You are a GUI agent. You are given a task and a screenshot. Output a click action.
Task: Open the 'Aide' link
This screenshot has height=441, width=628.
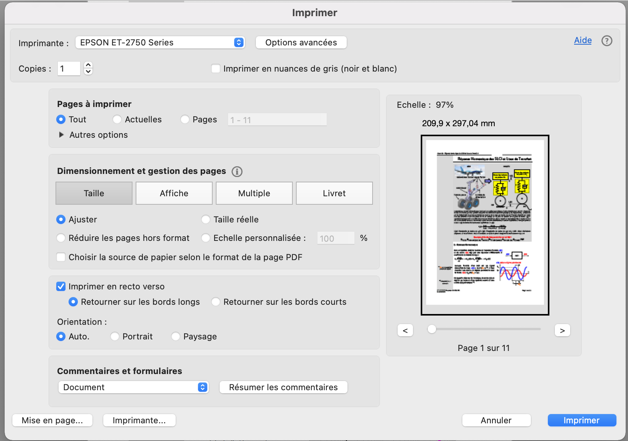pyautogui.click(x=583, y=40)
